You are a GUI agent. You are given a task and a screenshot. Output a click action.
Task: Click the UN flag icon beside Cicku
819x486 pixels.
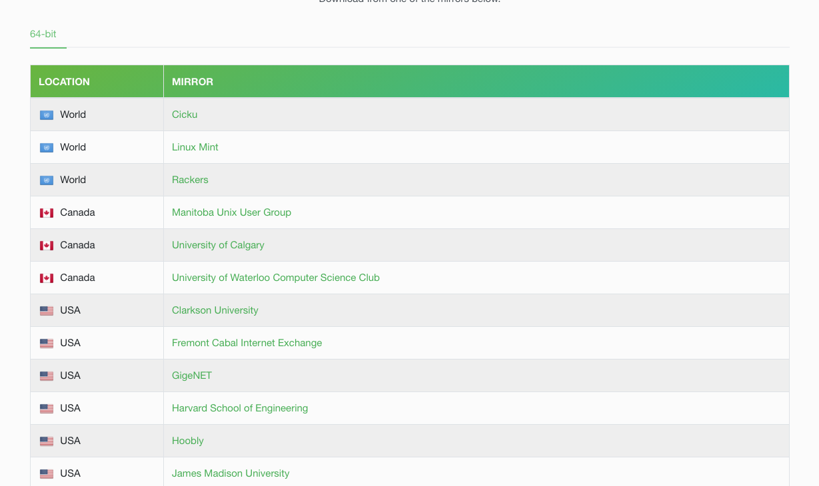pyautogui.click(x=46, y=115)
